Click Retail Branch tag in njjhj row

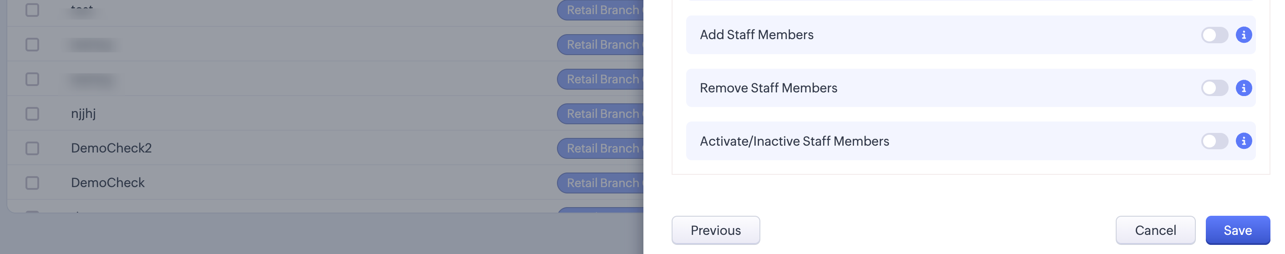601,114
